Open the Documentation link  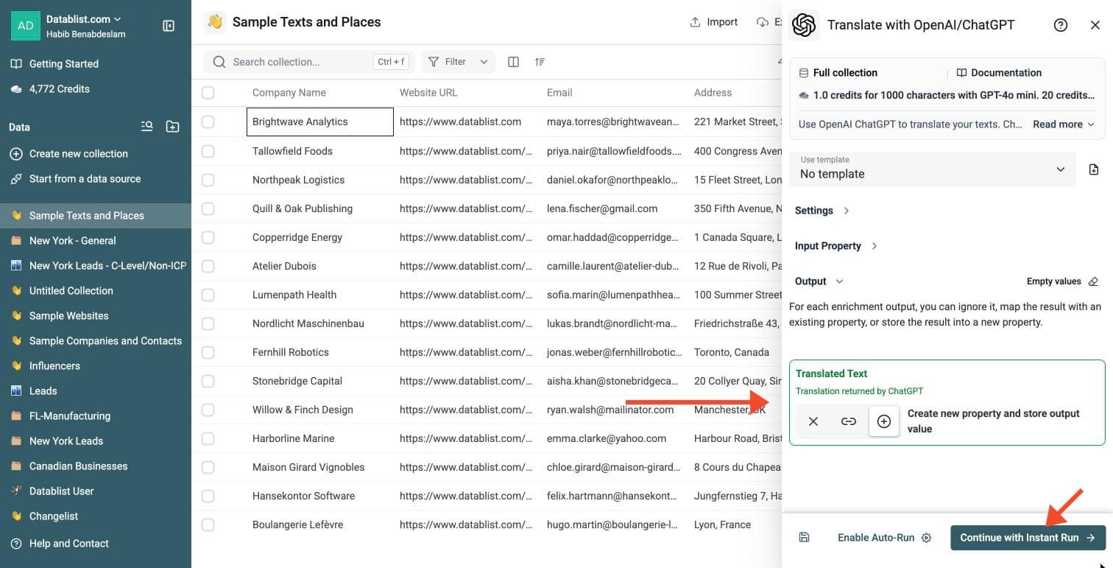(999, 73)
